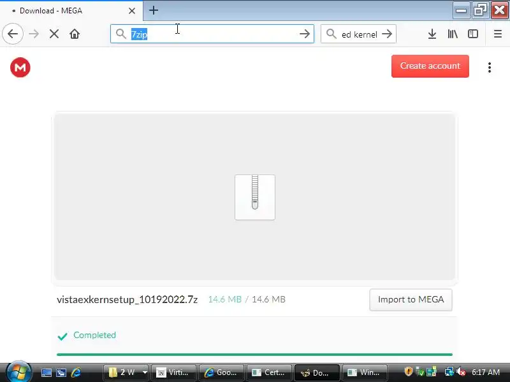510x382 pixels.
Task: Select the Download - MEGA tab
Action: click(x=71, y=11)
